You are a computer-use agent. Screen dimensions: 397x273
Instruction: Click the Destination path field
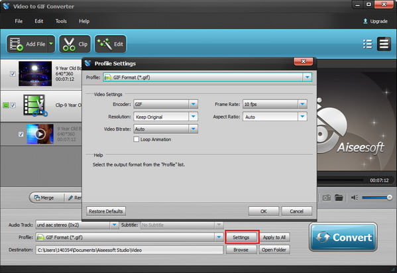click(x=129, y=250)
